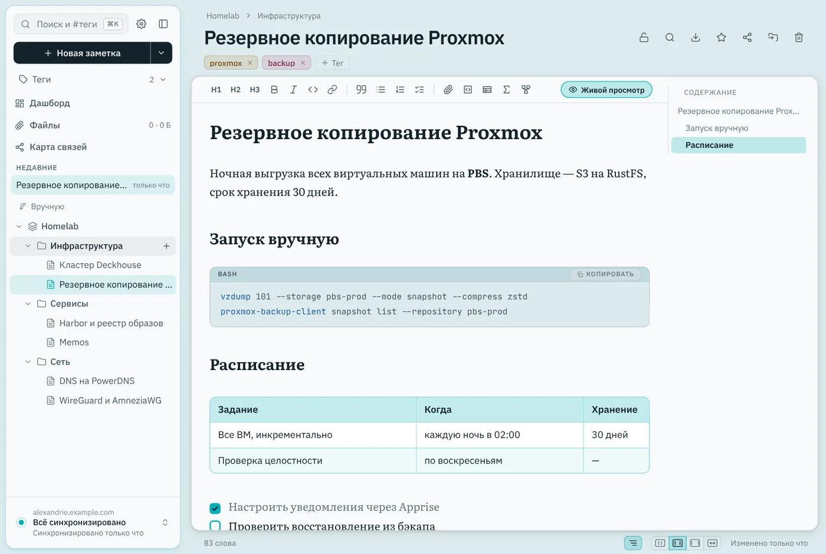Uncheck the Настроить уведомления через Apprise task
This screenshot has width=826, height=554.
pyautogui.click(x=215, y=508)
